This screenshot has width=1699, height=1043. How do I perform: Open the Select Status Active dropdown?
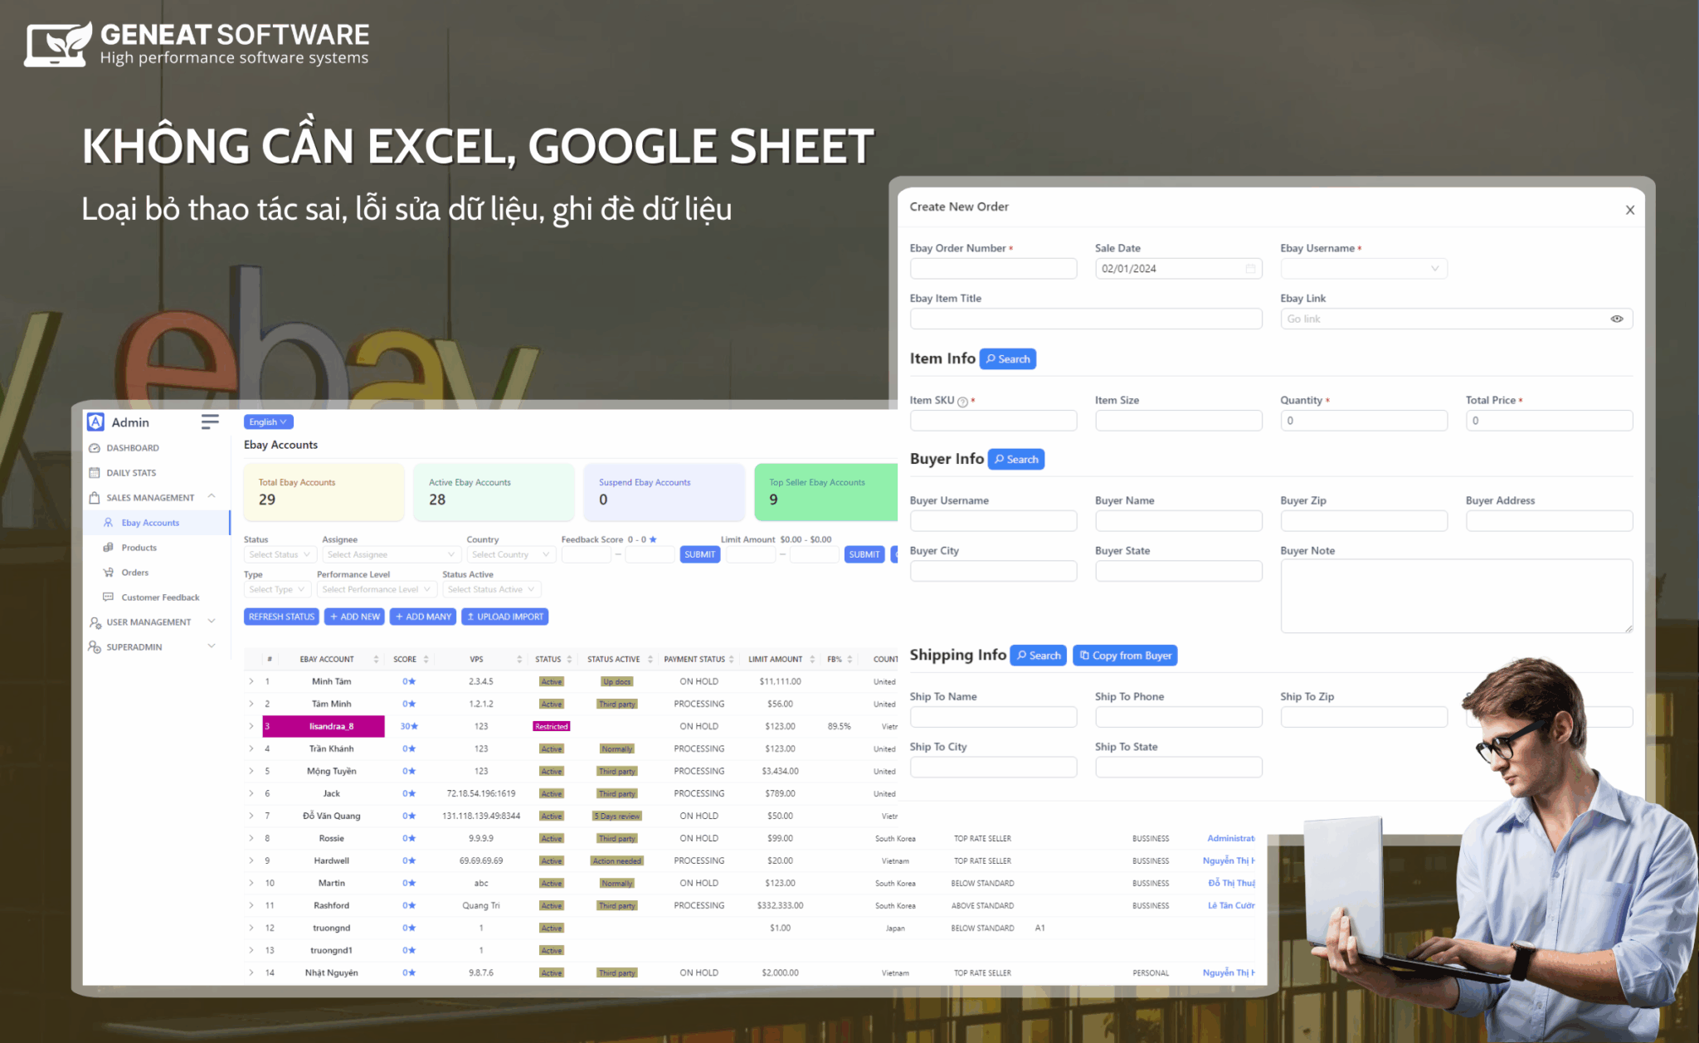492,589
